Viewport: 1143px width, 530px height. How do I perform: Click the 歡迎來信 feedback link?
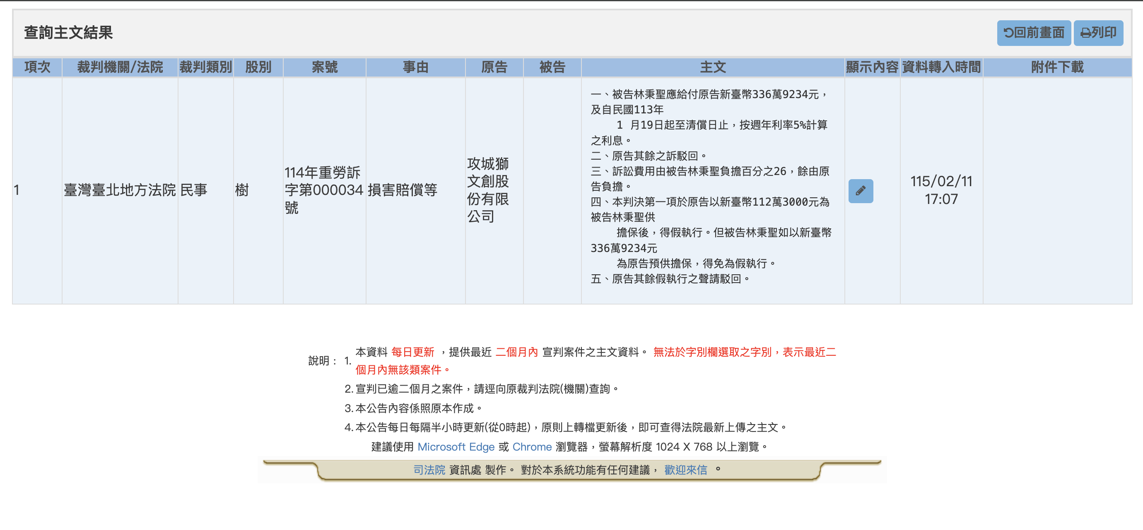point(685,470)
